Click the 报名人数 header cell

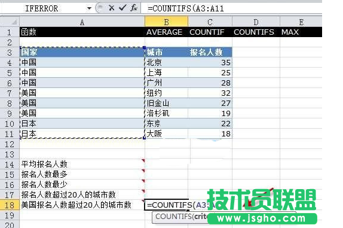pos(210,52)
